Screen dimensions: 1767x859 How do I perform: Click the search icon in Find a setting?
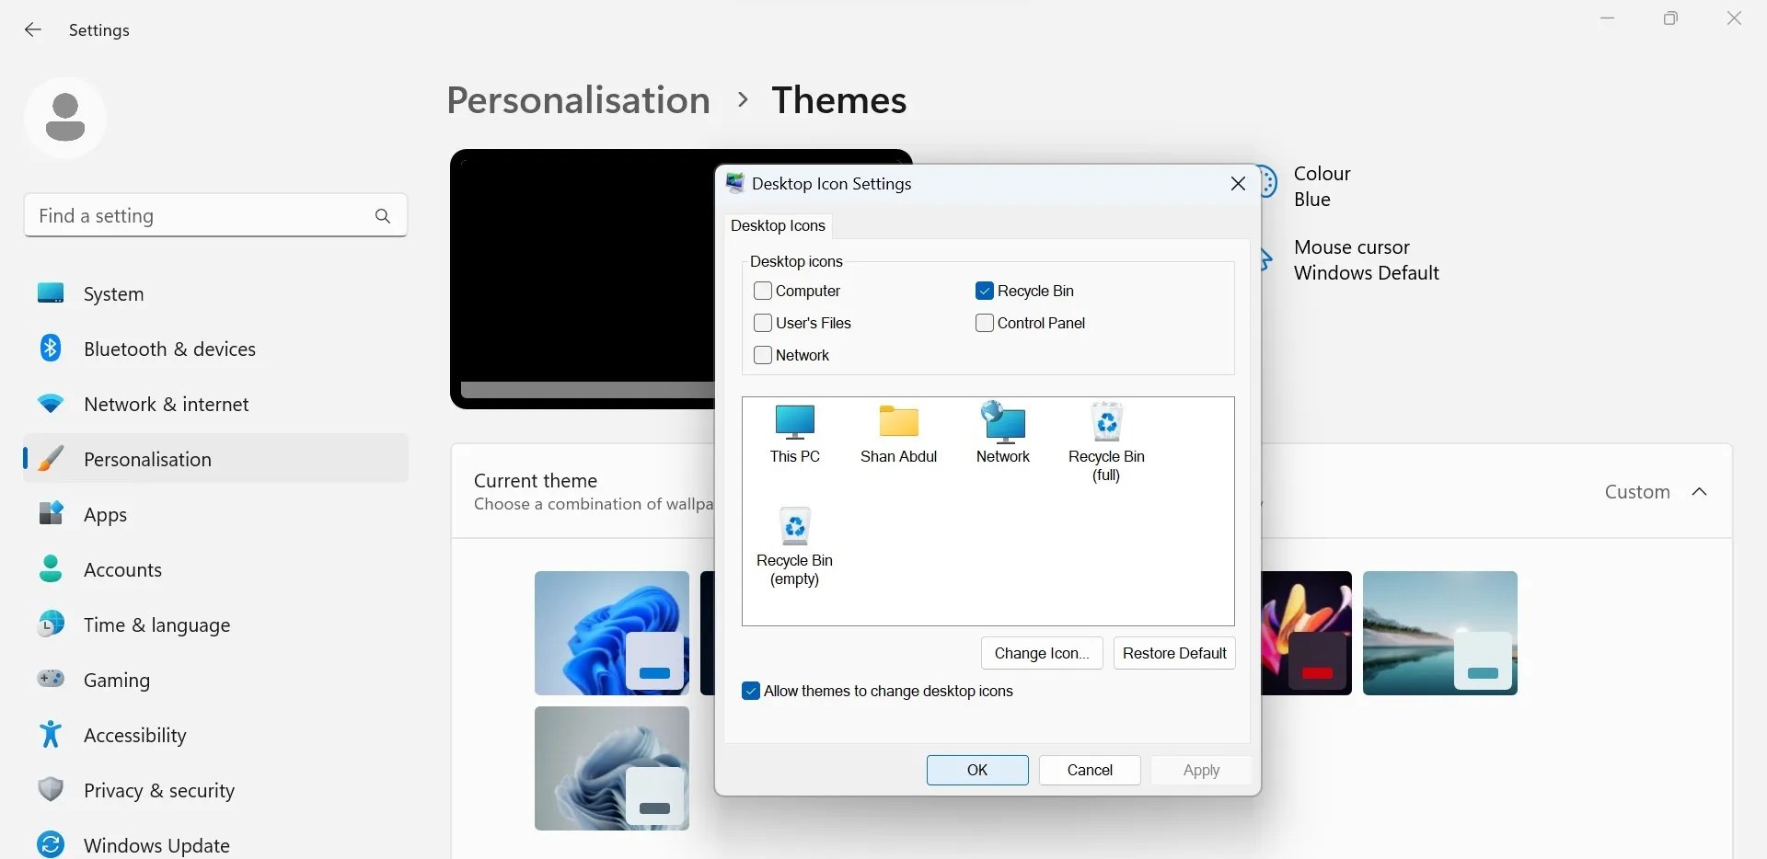tap(383, 215)
